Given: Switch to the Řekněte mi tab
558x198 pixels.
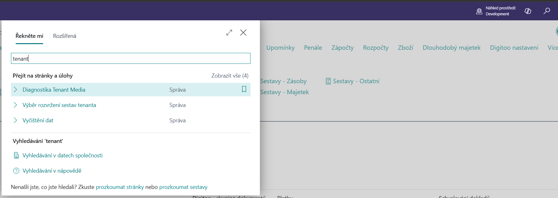Looking at the screenshot, I should [x=29, y=36].
